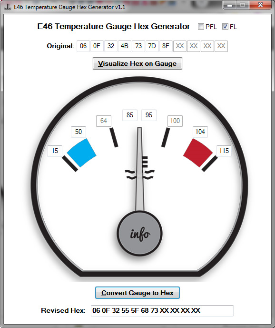275x328 pixels.
Task: Click the blue cold zone on gauge
Action: [x=82, y=153]
